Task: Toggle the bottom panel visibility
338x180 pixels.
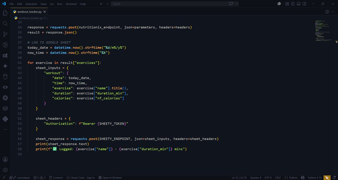Action: pos(299,4)
